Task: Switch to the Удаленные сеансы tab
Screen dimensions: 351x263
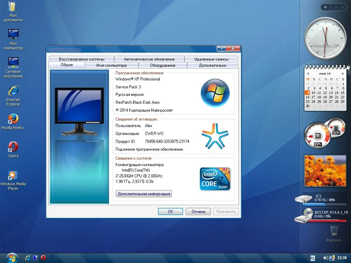Action: click(x=211, y=59)
